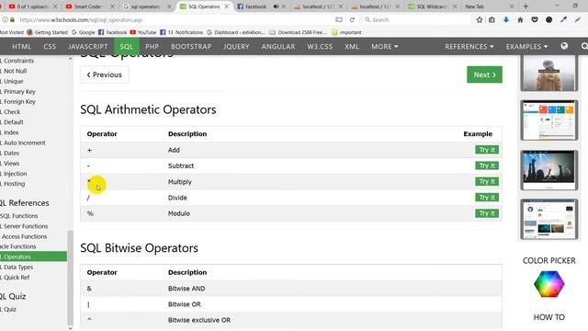
Task: Open the YouTube bookmark in bookmarks bar
Action: click(143, 32)
